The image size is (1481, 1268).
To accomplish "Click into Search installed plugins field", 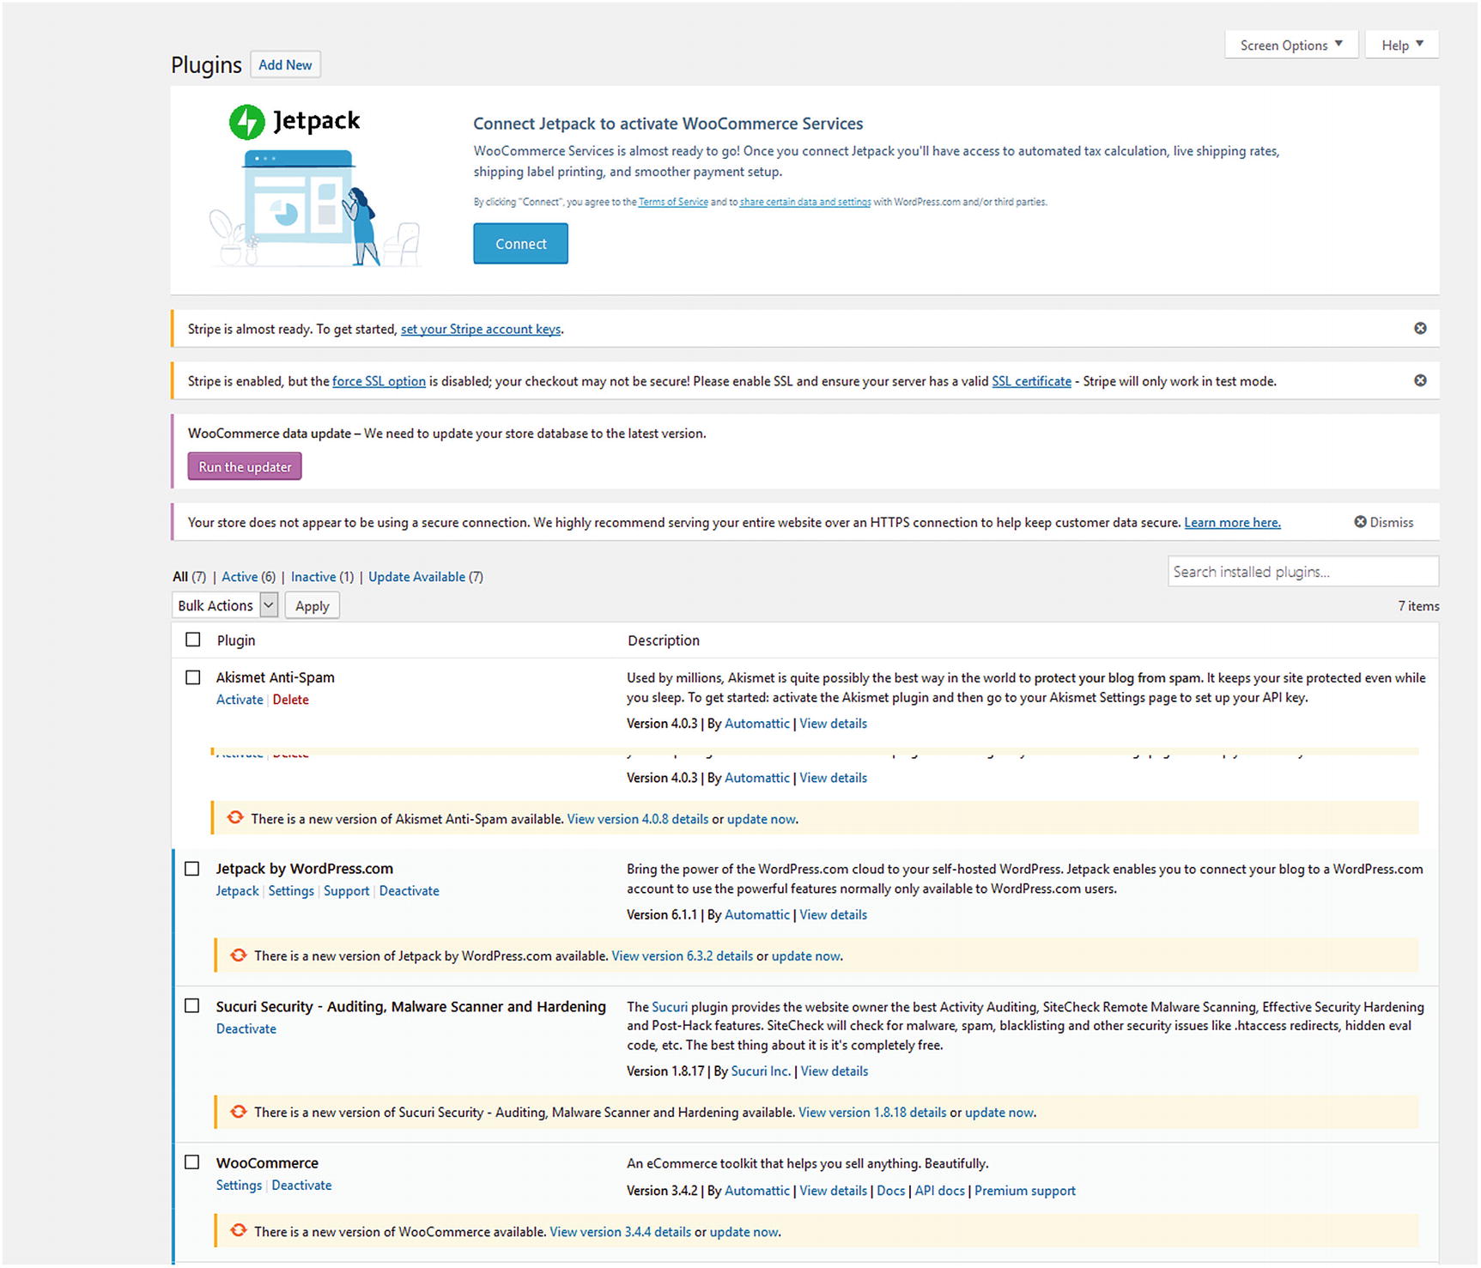I will click(x=1302, y=573).
